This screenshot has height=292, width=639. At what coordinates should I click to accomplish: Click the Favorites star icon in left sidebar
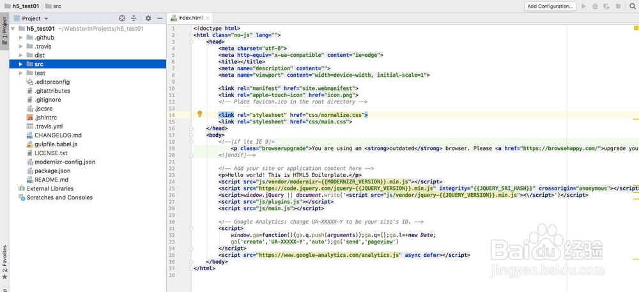tap(4, 277)
